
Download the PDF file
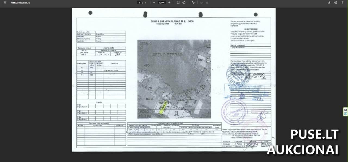tap(329, 2)
